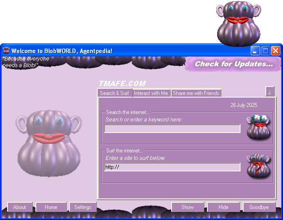Click the large Blob picture on the left panel

point(49,144)
